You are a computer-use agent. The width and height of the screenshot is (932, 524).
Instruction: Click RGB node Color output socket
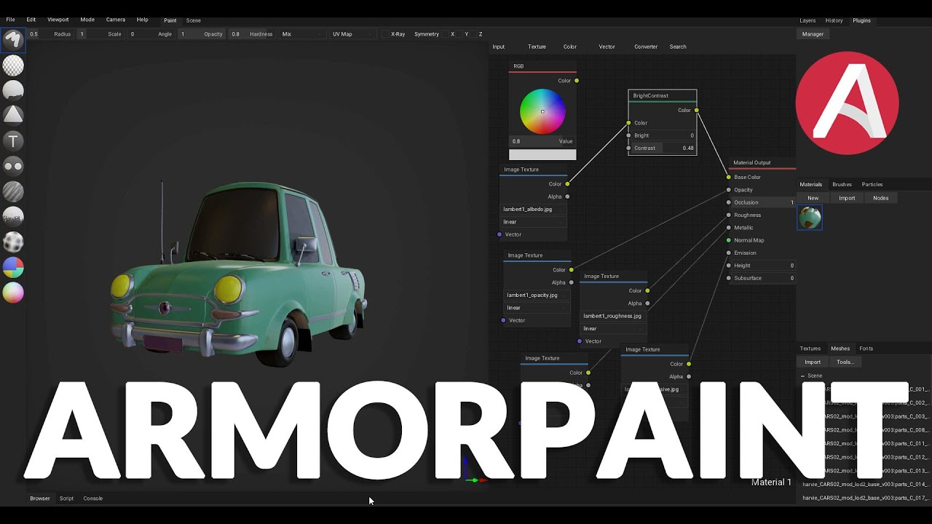coord(577,81)
